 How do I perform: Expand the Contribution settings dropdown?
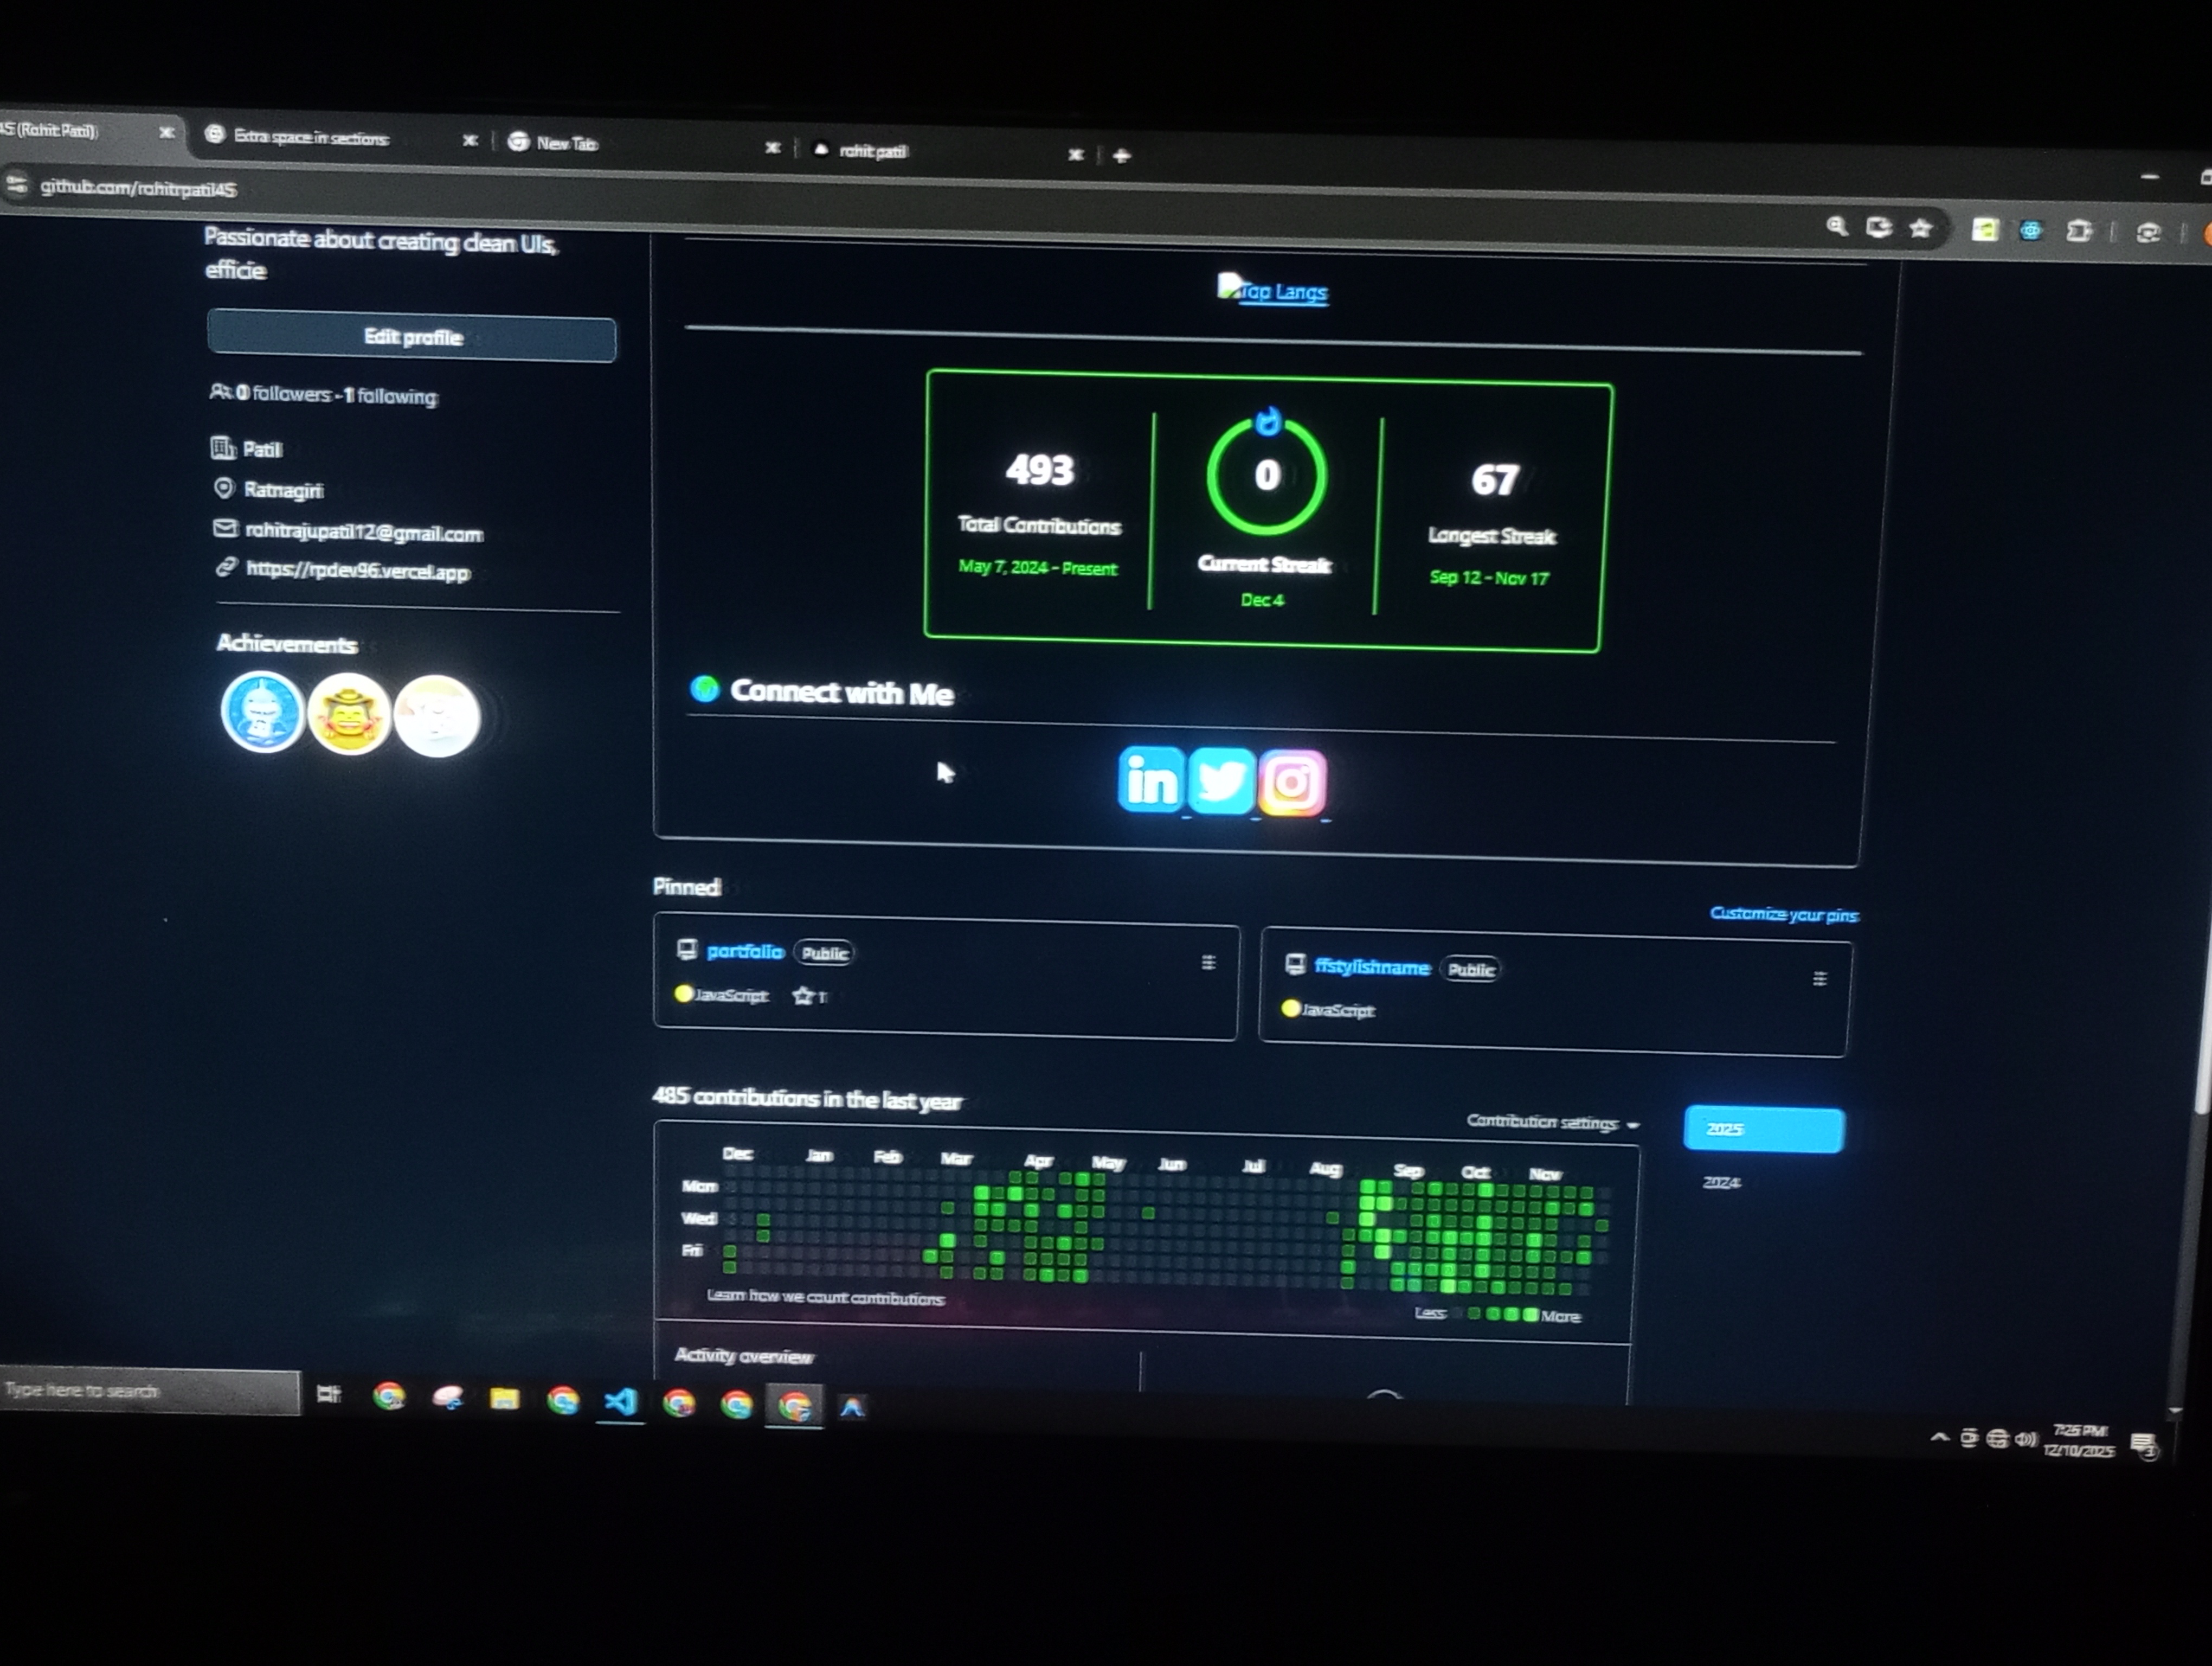point(1551,1123)
